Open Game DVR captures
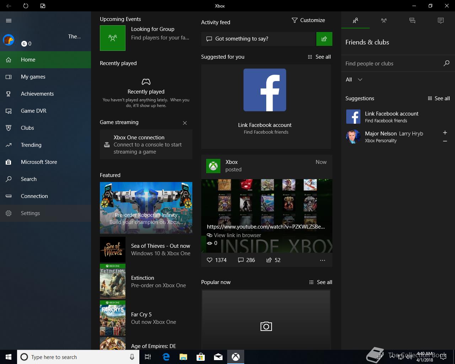This screenshot has width=455, height=364. point(45,111)
